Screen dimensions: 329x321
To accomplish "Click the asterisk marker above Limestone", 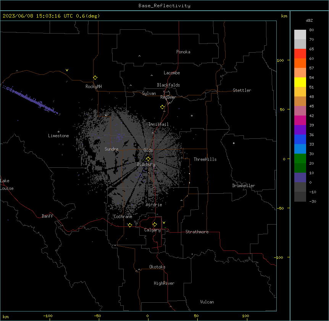I will point(58,132).
